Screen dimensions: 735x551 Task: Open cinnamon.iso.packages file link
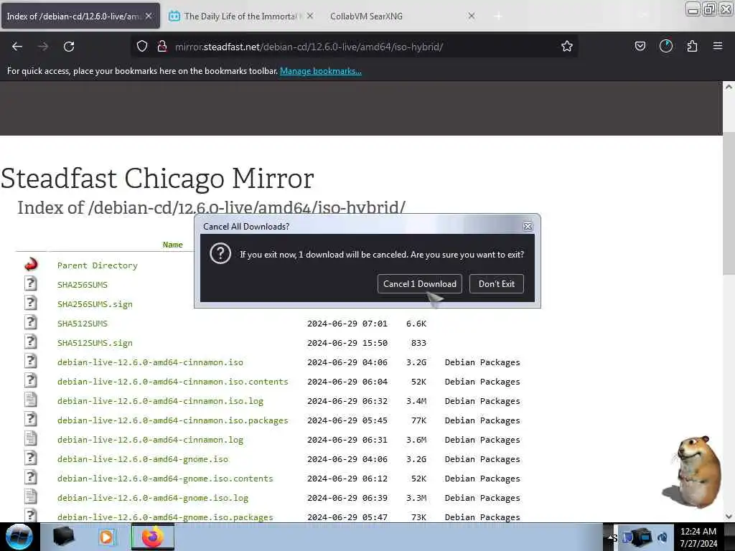click(172, 420)
